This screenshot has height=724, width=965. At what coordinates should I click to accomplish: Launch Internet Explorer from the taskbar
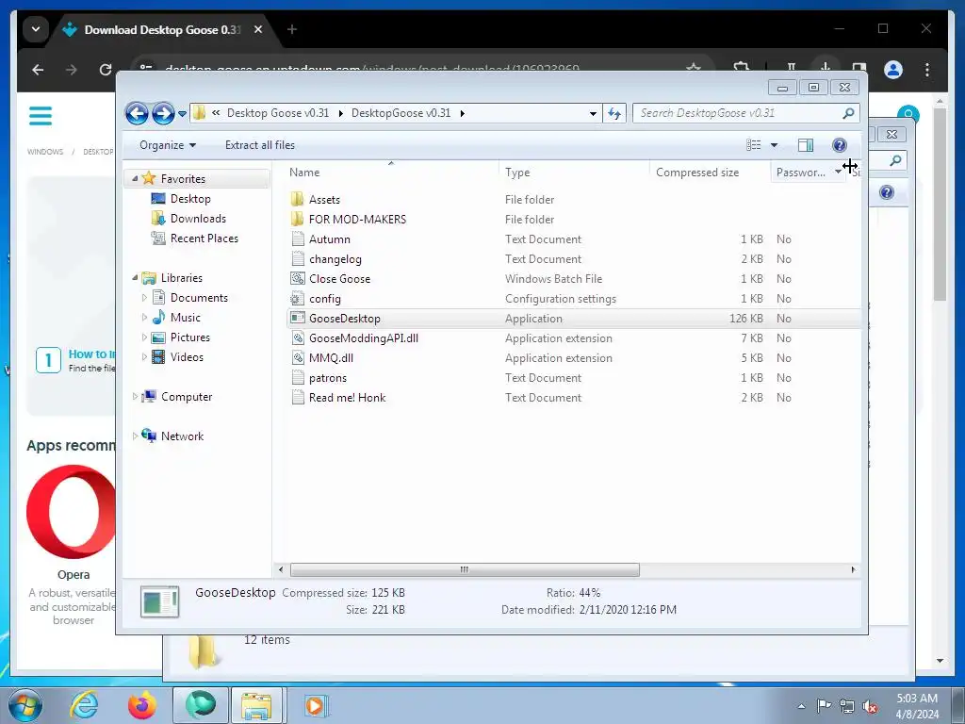[84, 705]
